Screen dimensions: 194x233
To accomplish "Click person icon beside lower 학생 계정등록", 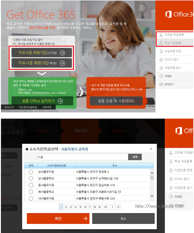I will (171, 161).
